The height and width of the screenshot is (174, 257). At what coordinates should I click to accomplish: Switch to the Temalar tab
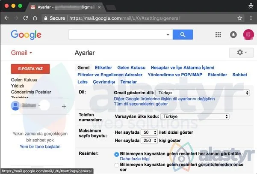128,82
